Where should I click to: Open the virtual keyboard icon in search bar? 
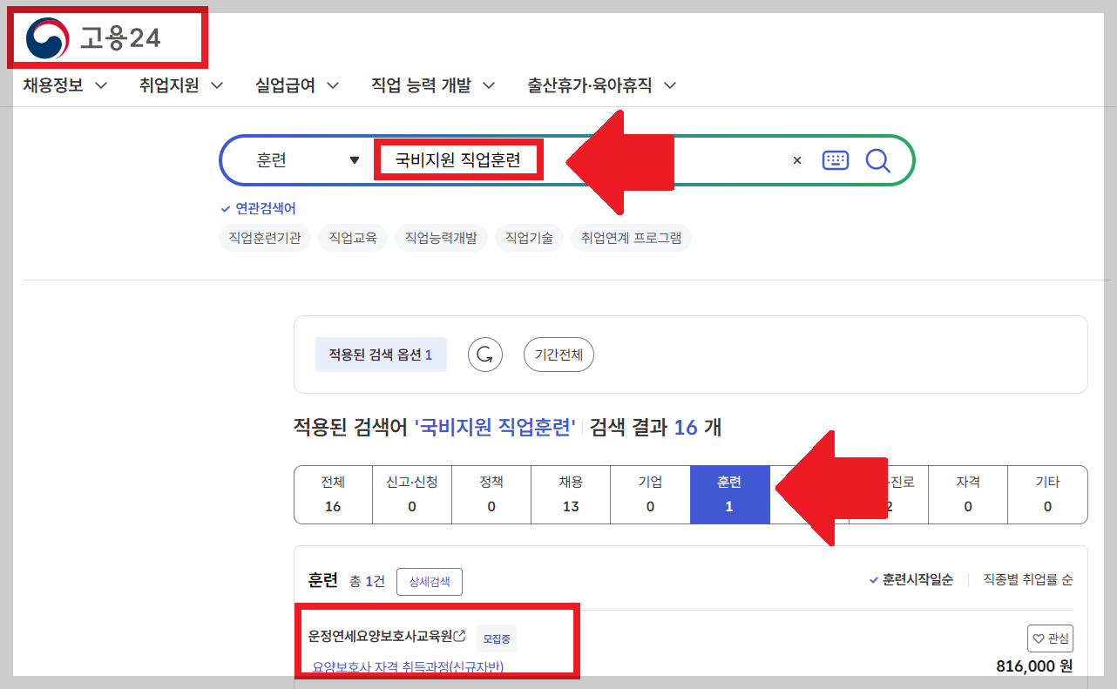tap(835, 159)
